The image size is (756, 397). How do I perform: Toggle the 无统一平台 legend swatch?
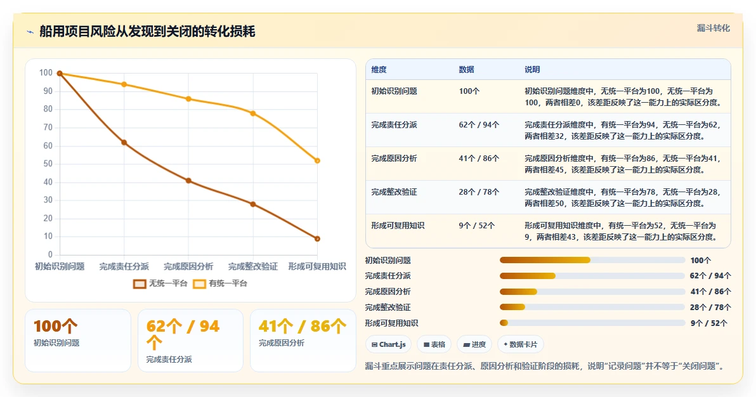click(x=140, y=283)
